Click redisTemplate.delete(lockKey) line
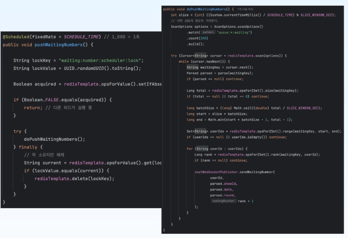This screenshot has height=238, width=348. click(75, 178)
